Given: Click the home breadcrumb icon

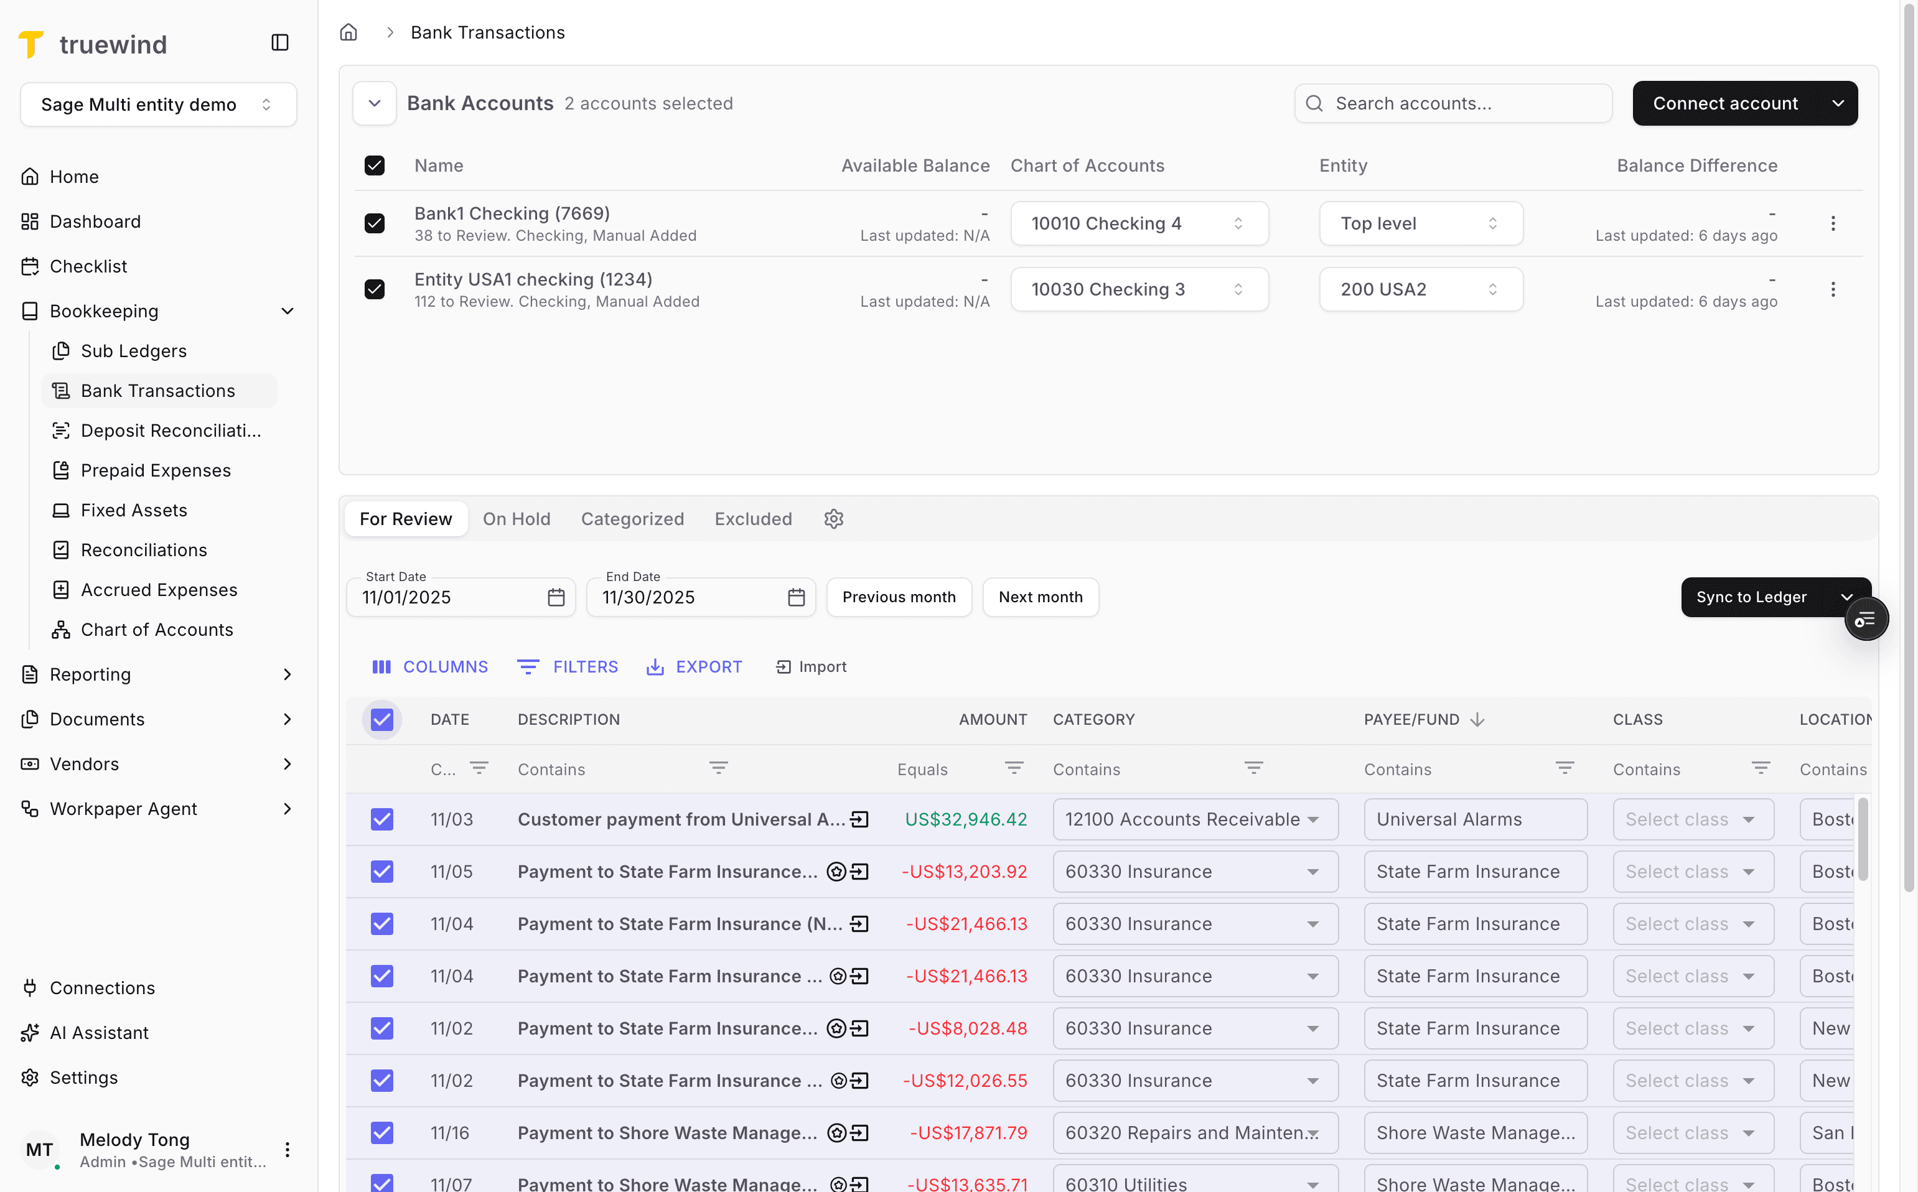Looking at the screenshot, I should (349, 32).
